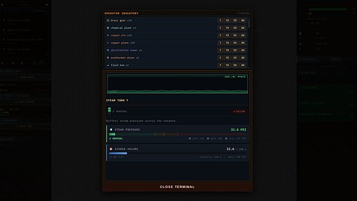The height and width of the screenshot is (201, 357).
Task: Transfer 50 copper plate
Action: [x=235, y=43]
